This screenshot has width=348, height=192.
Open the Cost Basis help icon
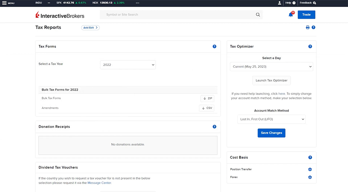pyautogui.click(x=310, y=158)
